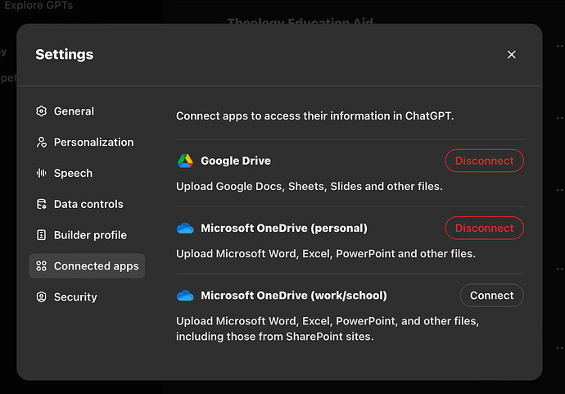Select the Speech settings tab
This screenshot has height=394, width=565.
[x=87, y=173]
